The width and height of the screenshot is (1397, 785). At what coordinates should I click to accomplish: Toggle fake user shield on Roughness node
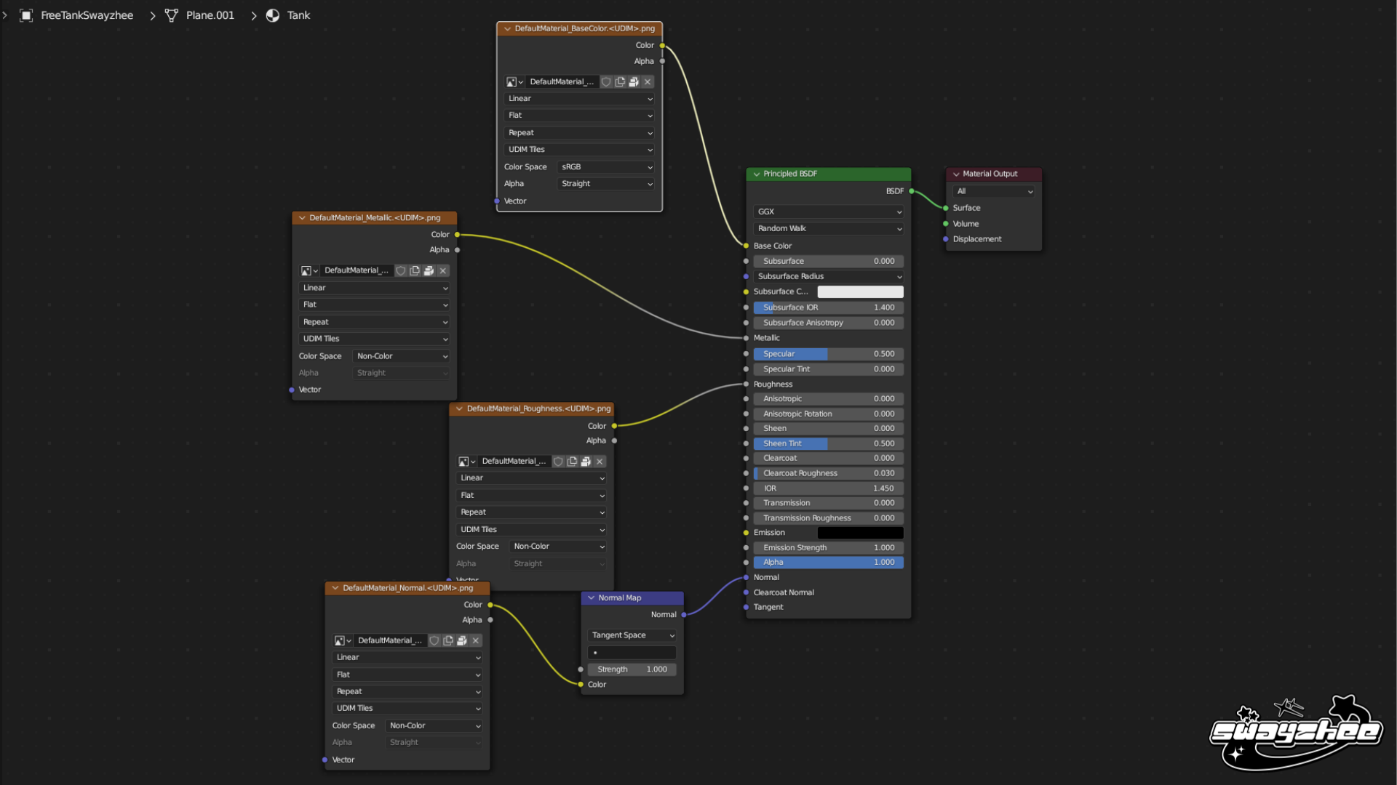(x=558, y=462)
